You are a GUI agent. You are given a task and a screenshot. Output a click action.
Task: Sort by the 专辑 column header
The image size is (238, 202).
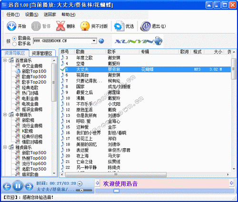159,51
